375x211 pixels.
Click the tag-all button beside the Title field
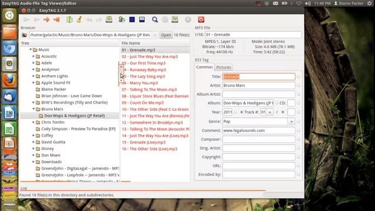click(298, 77)
